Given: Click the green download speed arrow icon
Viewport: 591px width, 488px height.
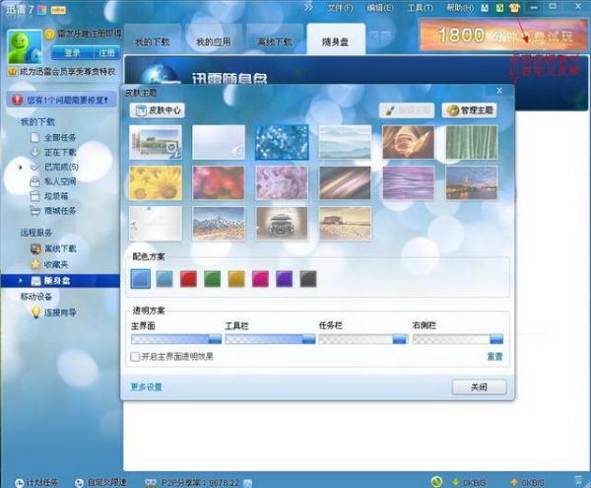Looking at the screenshot, I should pyautogui.click(x=456, y=482).
